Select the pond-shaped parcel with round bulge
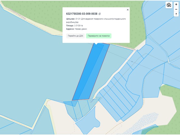This screenshot has height=135, width=180. click(88, 122)
